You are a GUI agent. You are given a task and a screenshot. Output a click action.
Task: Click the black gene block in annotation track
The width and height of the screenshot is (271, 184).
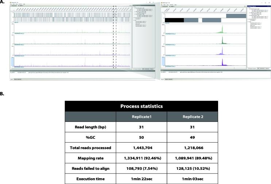[174, 20]
